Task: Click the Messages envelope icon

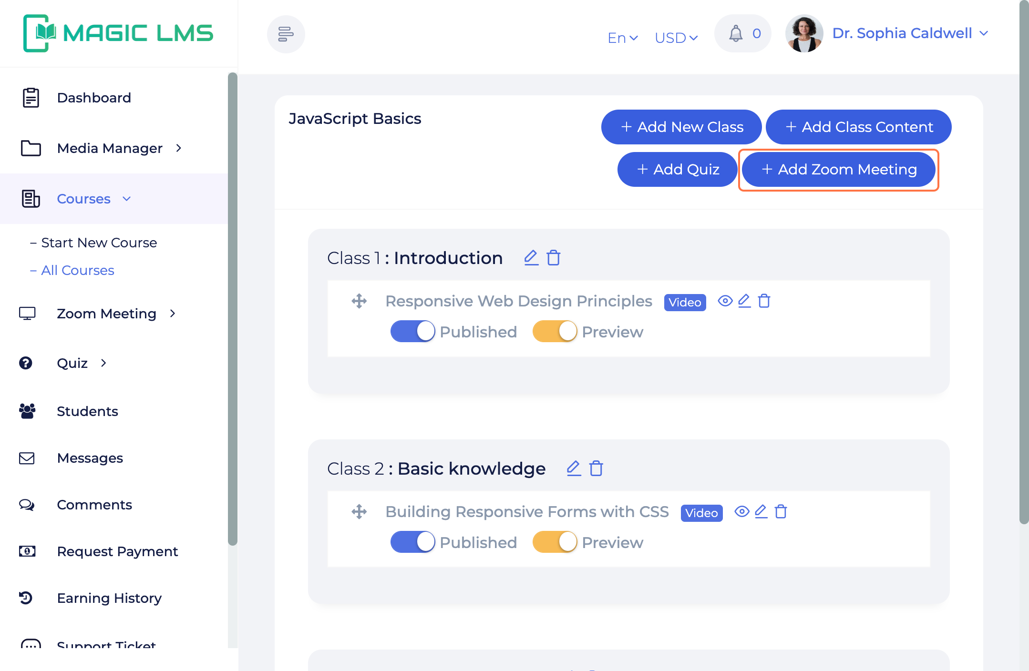Action: point(27,458)
